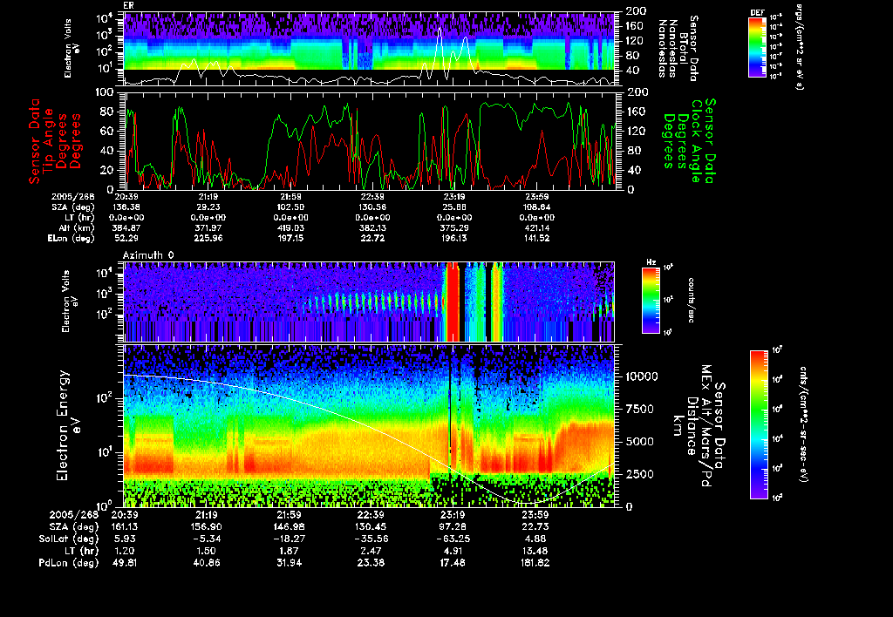Click SZA value "25.88"

click(454, 207)
